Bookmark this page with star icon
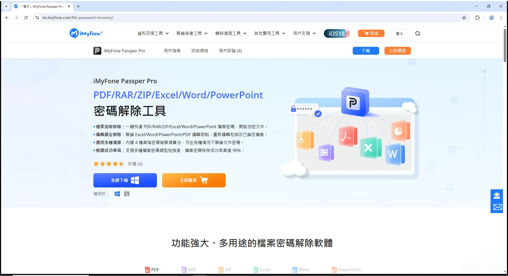The height and width of the screenshot is (276, 508). point(464,18)
